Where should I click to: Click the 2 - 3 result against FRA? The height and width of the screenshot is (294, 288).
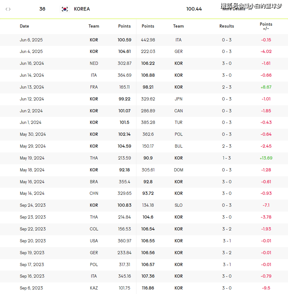[227, 87]
